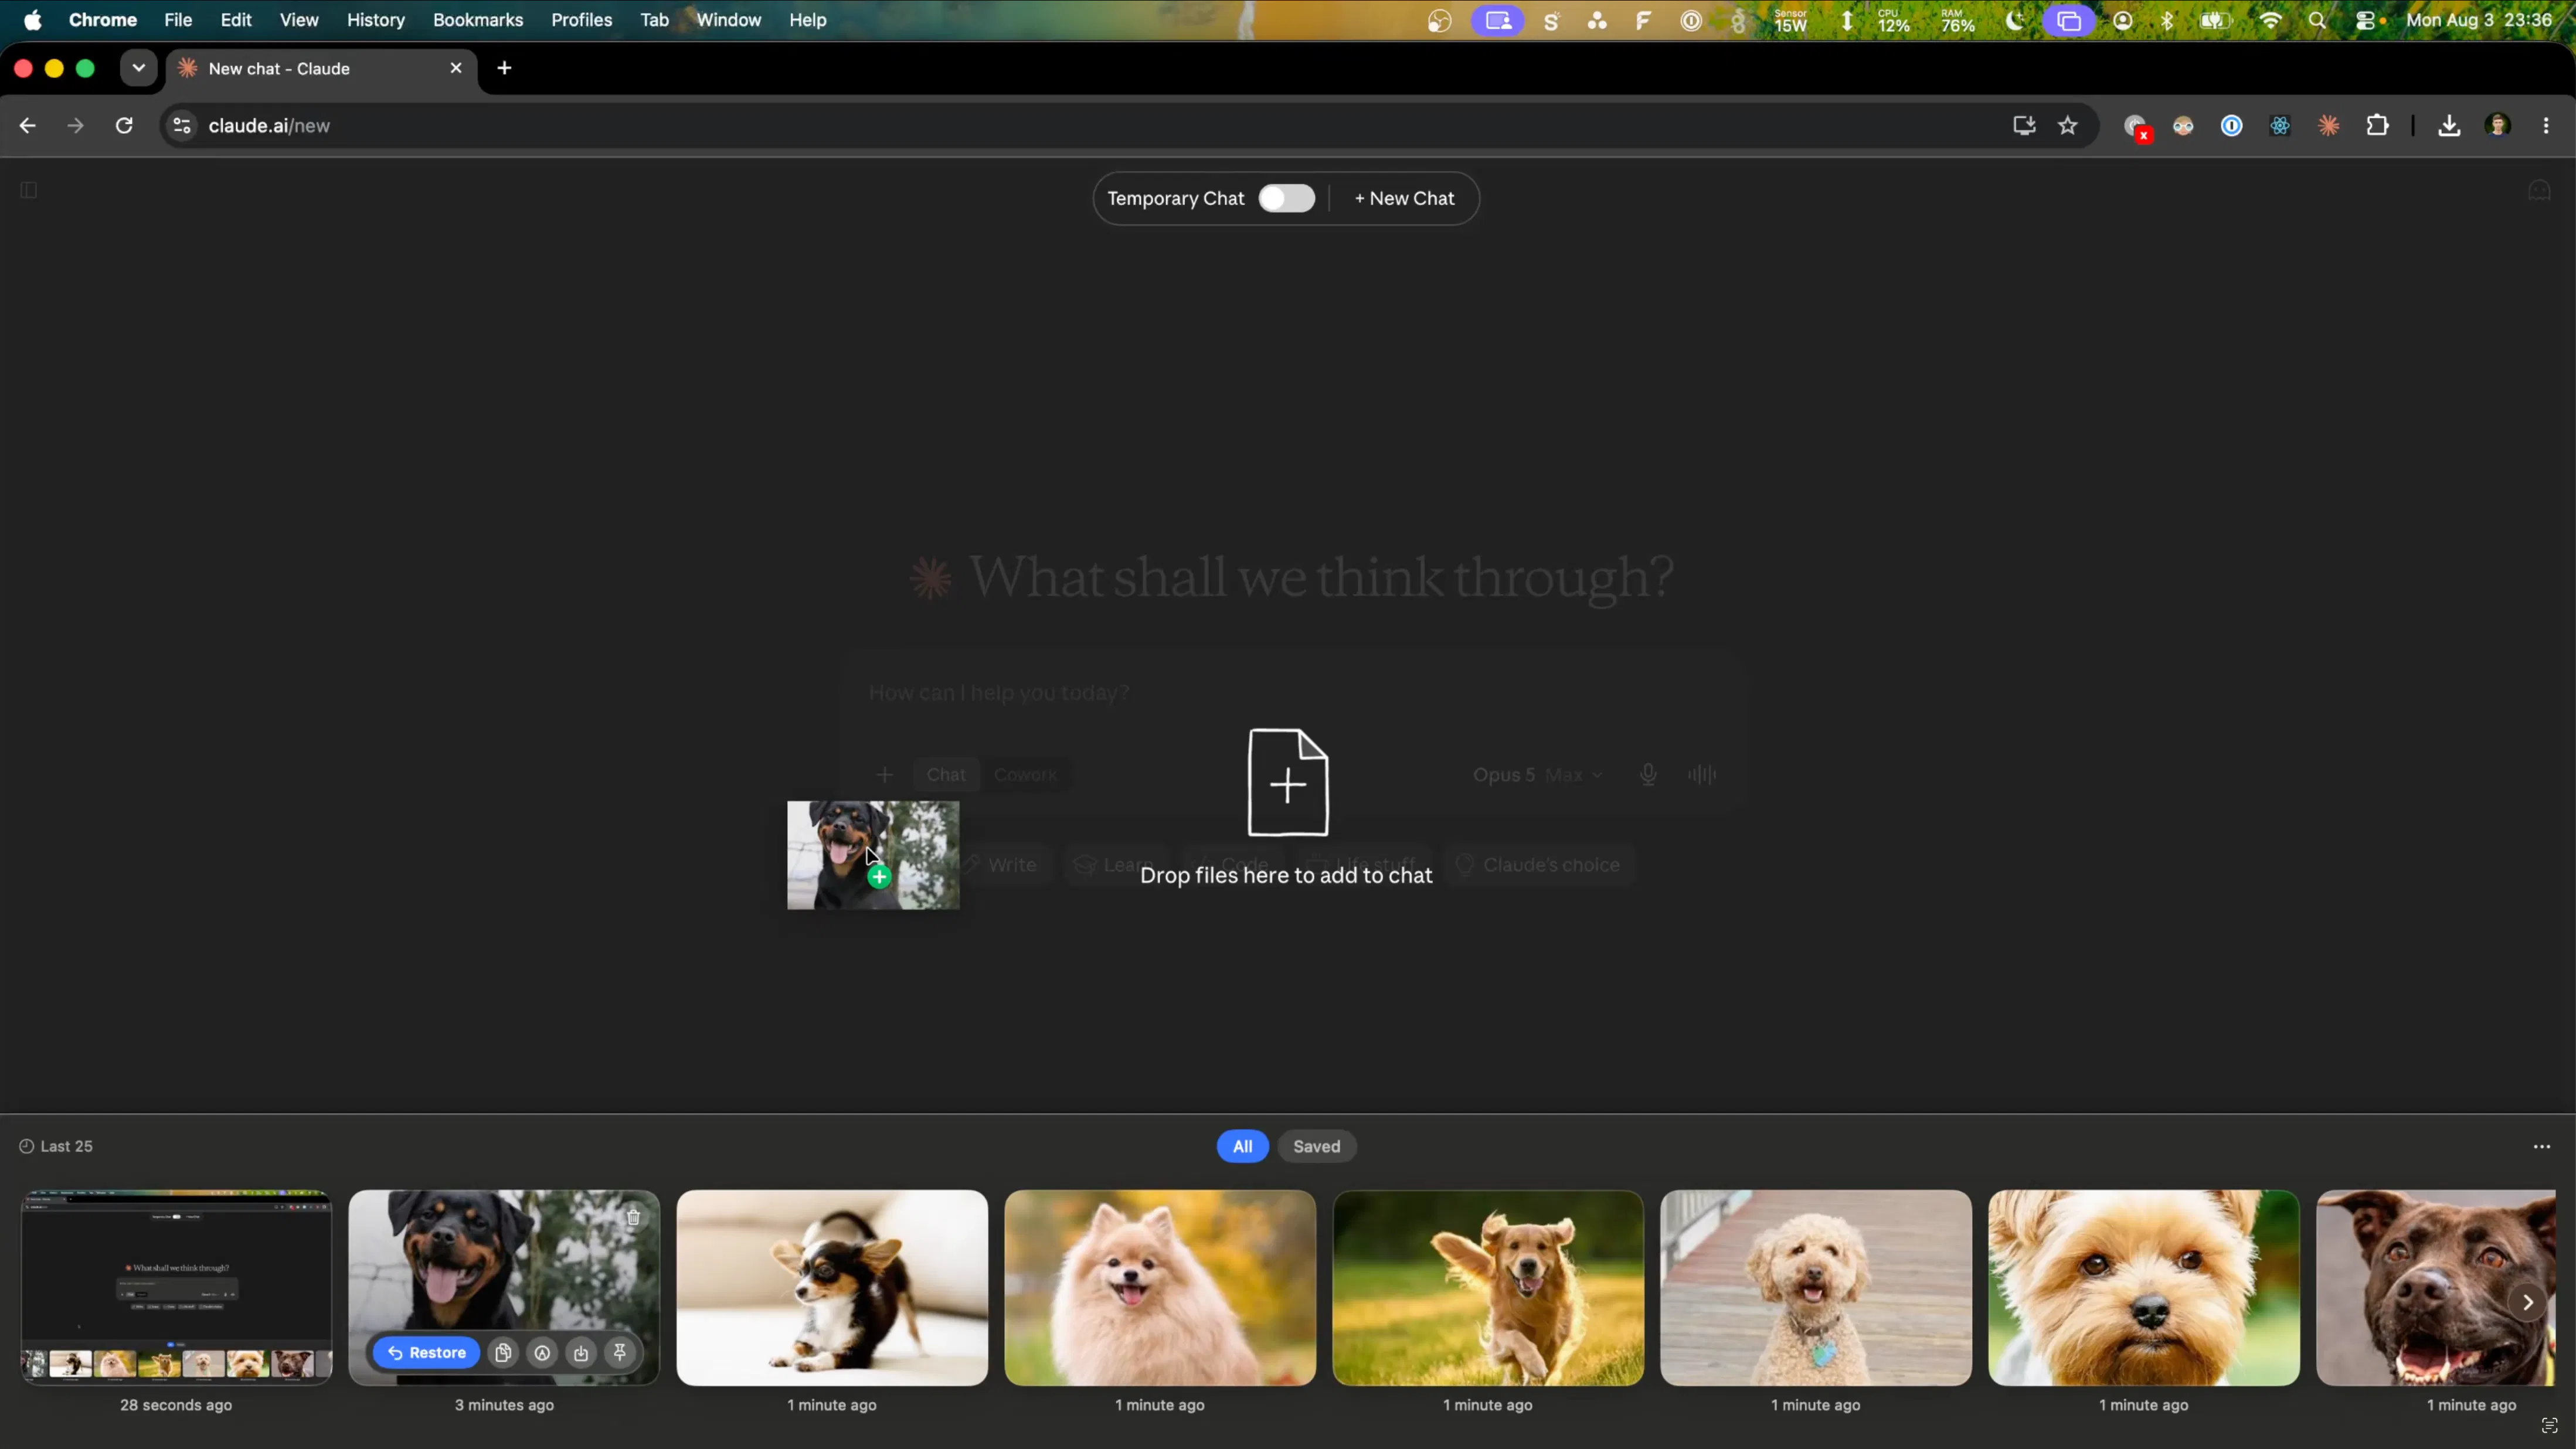Open Spotlight search in menu bar
2576x1449 pixels.
(x=2317, y=21)
